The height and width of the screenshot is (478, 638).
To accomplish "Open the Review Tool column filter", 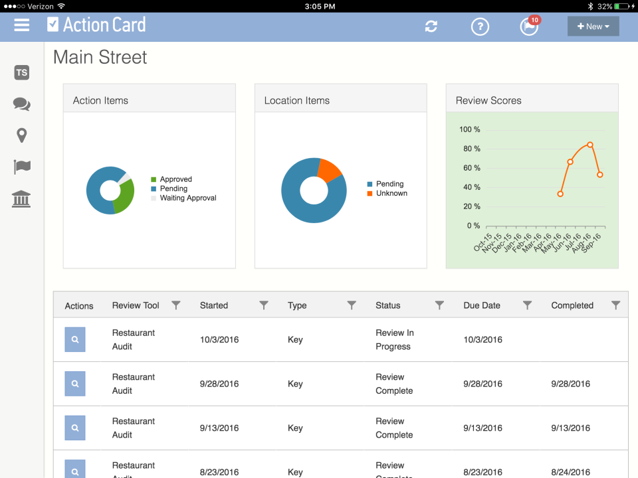I will pos(175,305).
